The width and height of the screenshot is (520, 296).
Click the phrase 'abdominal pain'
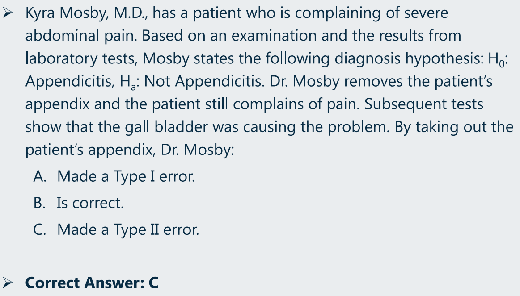pos(81,36)
